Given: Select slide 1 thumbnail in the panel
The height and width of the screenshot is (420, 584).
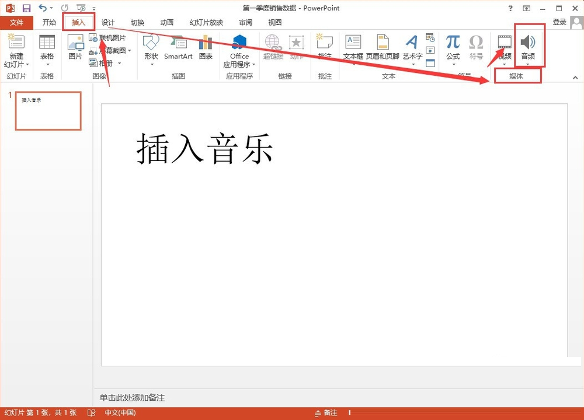Looking at the screenshot, I should coord(48,111).
